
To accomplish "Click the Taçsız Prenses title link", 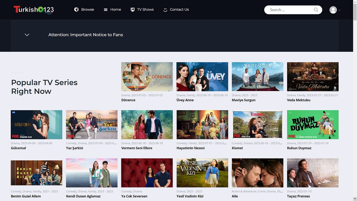I will tap(299, 196).
